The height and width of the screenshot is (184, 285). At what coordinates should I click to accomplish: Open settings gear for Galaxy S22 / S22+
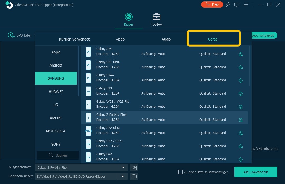coord(240,146)
